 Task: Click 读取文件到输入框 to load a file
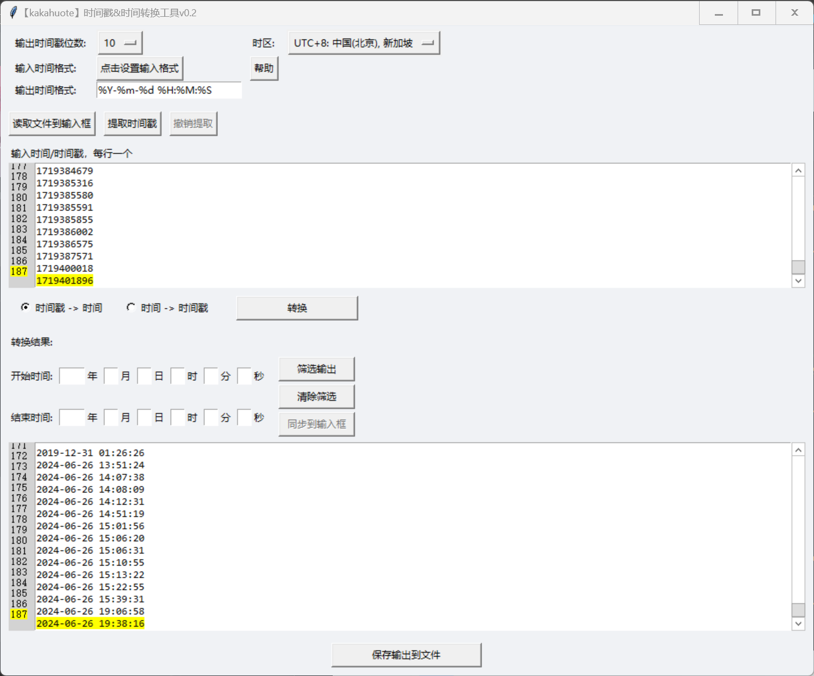pos(52,124)
